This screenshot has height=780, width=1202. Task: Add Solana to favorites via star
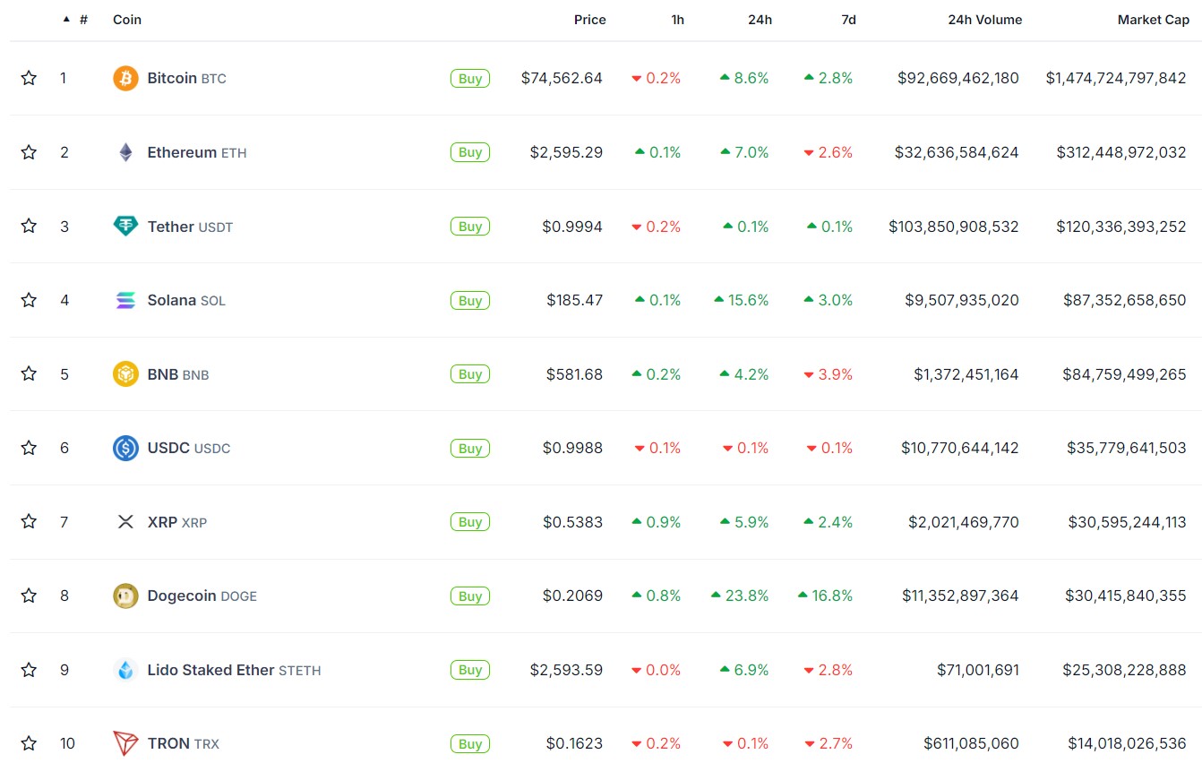click(x=29, y=300)
